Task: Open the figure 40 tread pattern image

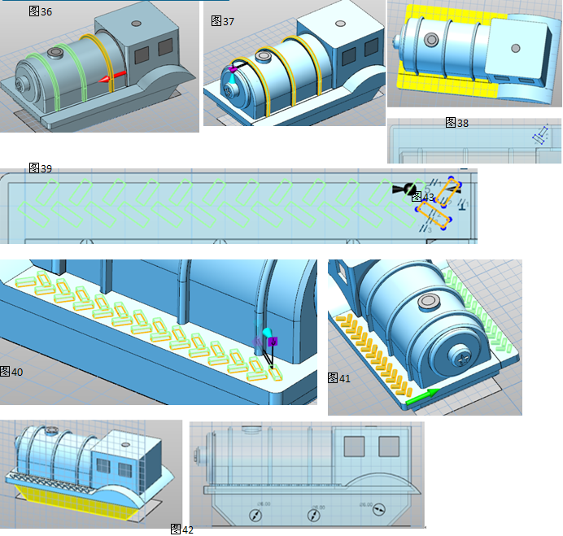Action: coord(159,332)
